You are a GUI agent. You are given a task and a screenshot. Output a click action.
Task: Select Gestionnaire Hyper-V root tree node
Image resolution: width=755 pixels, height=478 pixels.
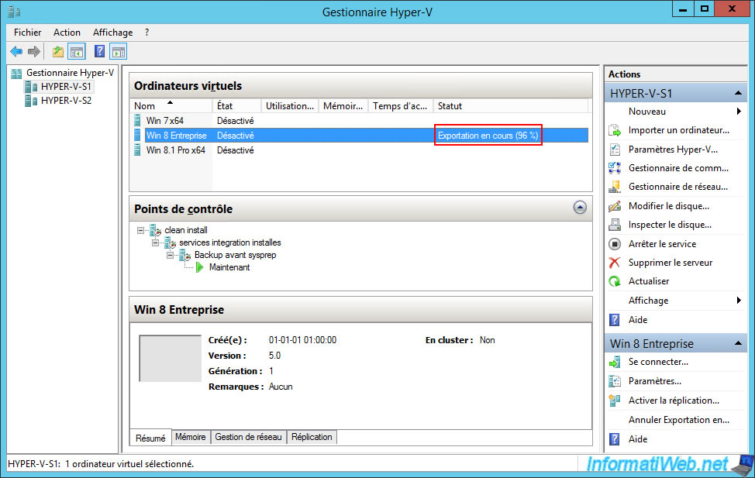[70, 73]
